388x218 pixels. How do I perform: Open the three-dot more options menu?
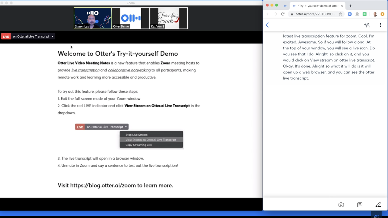point(380,25)
